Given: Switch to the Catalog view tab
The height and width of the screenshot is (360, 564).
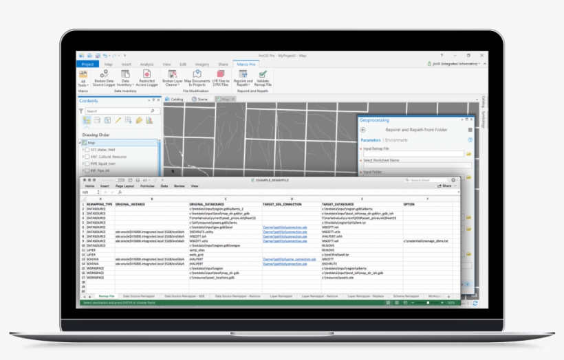Looking at the screenshot, I should click(x=175, y=99).
